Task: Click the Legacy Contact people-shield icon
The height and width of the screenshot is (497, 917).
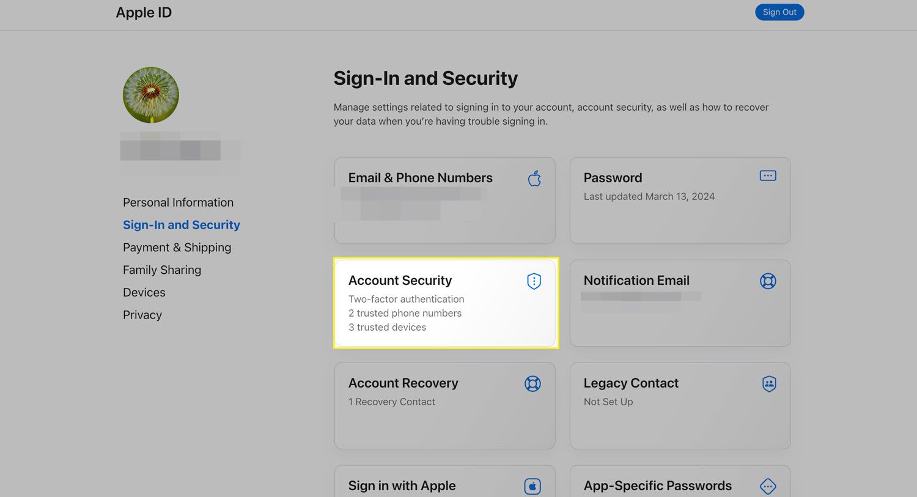Action: (x=769, y=384)
